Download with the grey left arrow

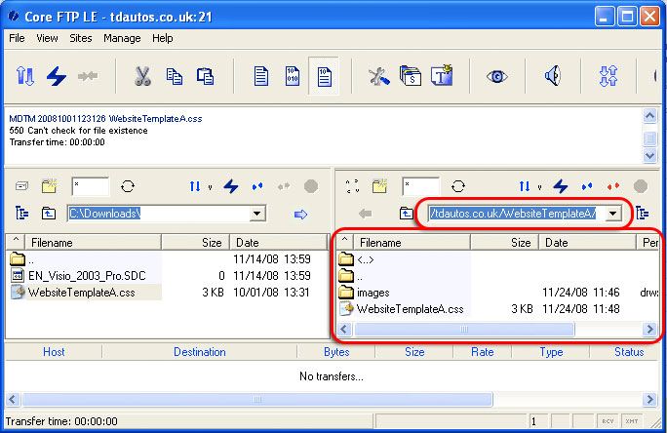pyautogui.click(x=365, y=214)
